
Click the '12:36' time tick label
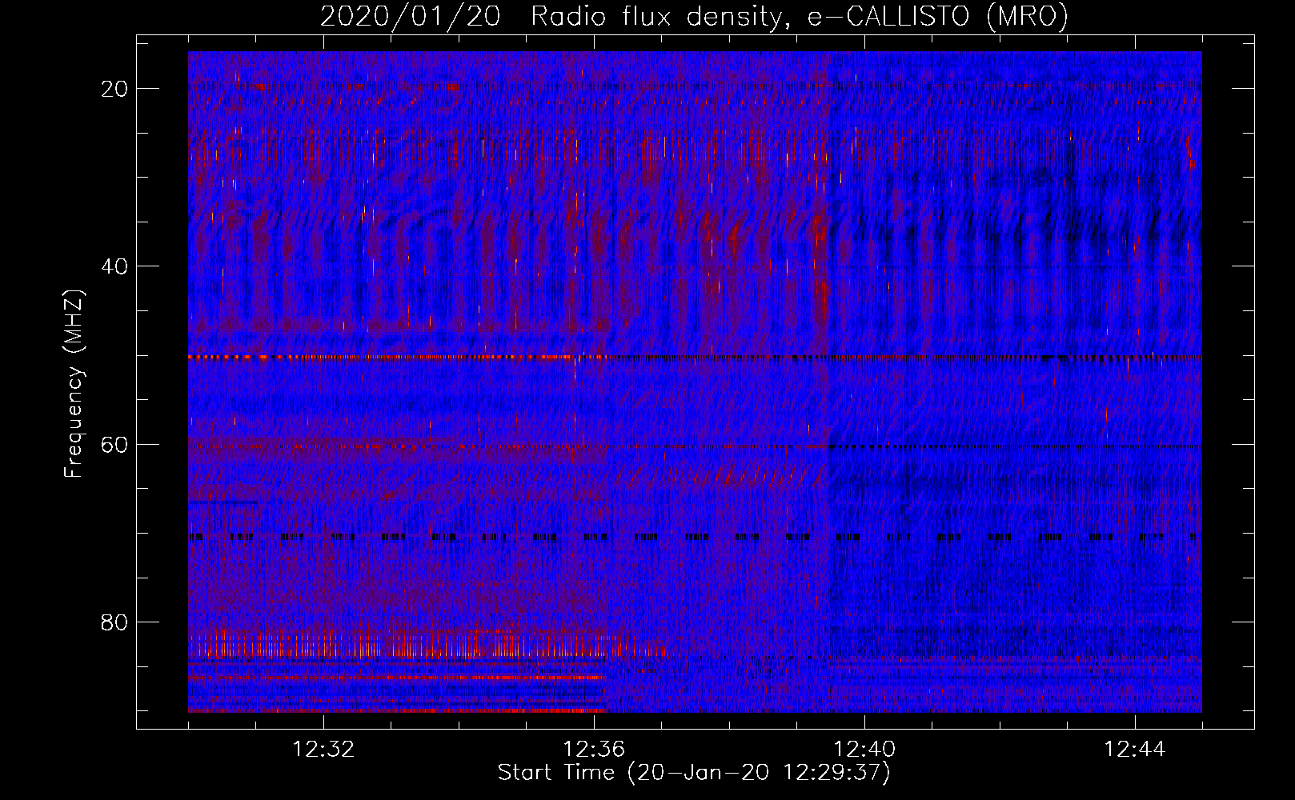pyautogui.click(x=594, y=750)
